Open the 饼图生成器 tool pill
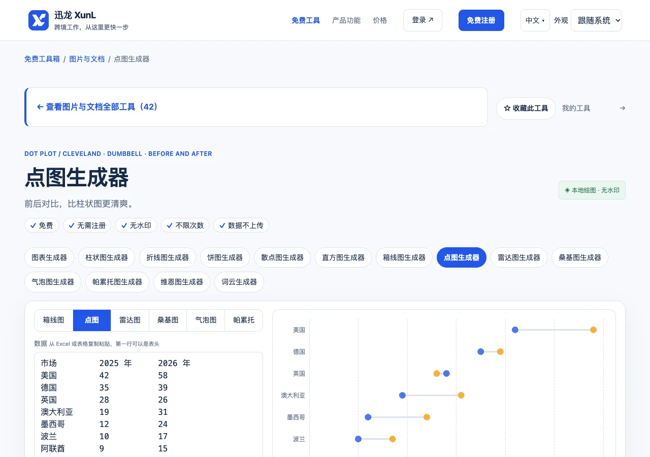This screenshot has height=457, width=650. (x=225, y=257)
